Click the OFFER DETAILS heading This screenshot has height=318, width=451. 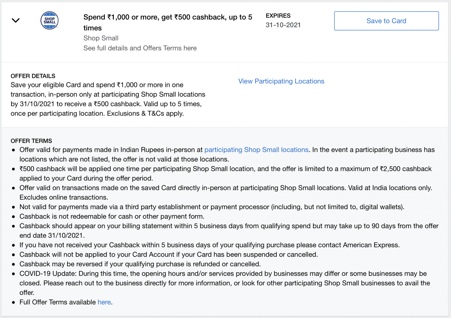(x=33, y=76)
